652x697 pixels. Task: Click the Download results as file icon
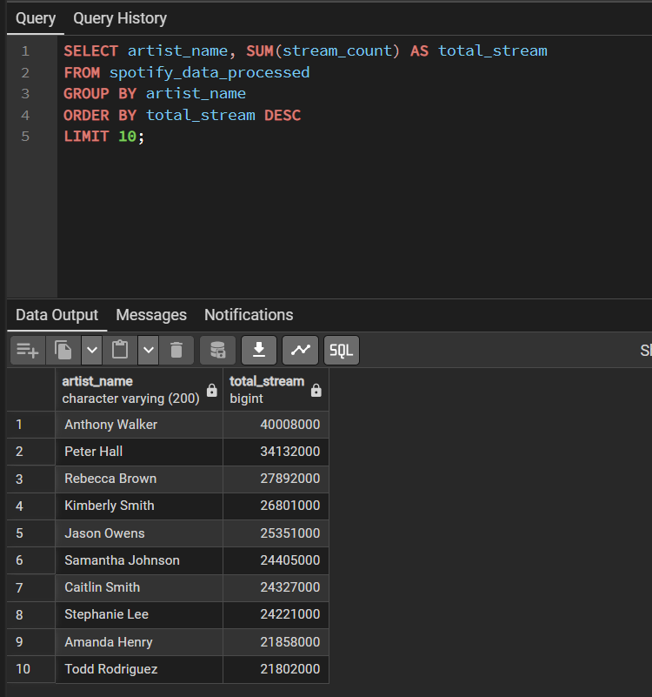259,351
